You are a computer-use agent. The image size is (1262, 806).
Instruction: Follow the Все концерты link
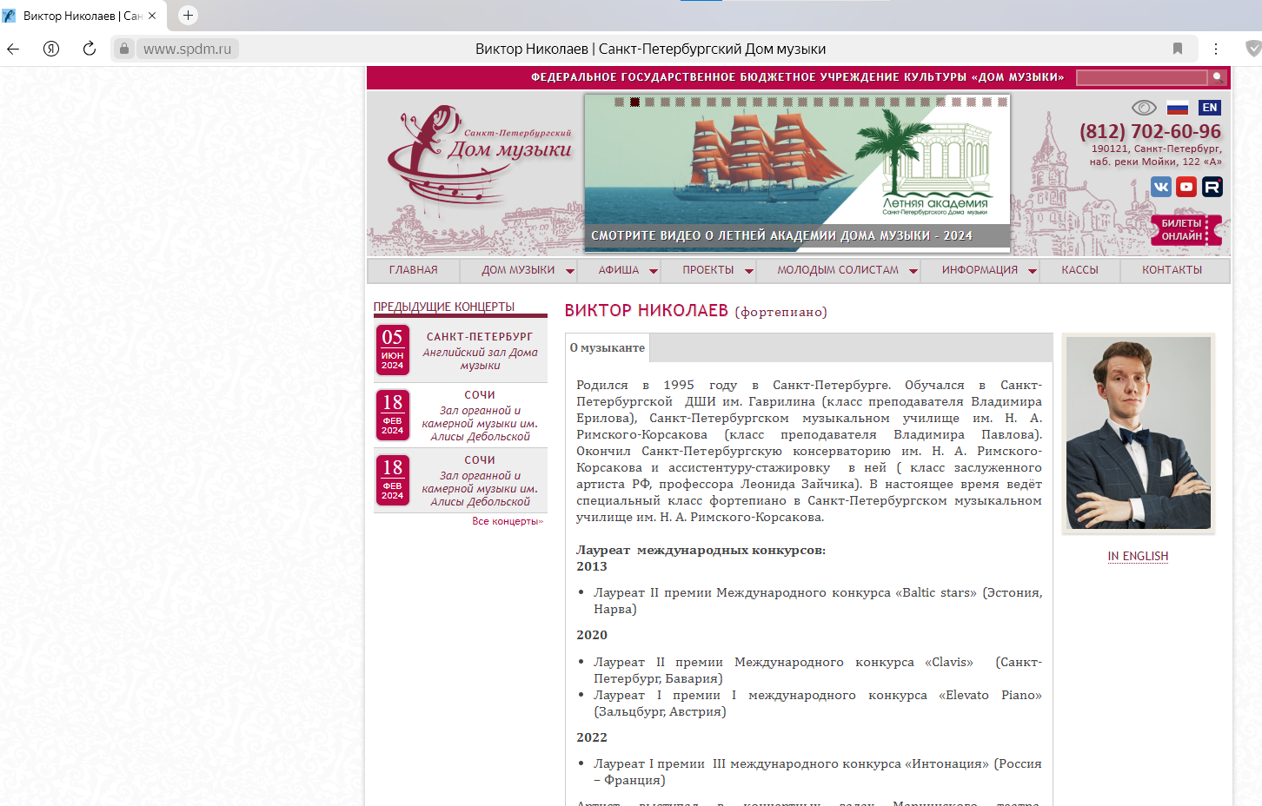pos(508,519)
